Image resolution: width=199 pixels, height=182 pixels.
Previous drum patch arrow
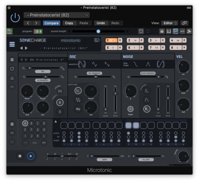click(22, 60)
